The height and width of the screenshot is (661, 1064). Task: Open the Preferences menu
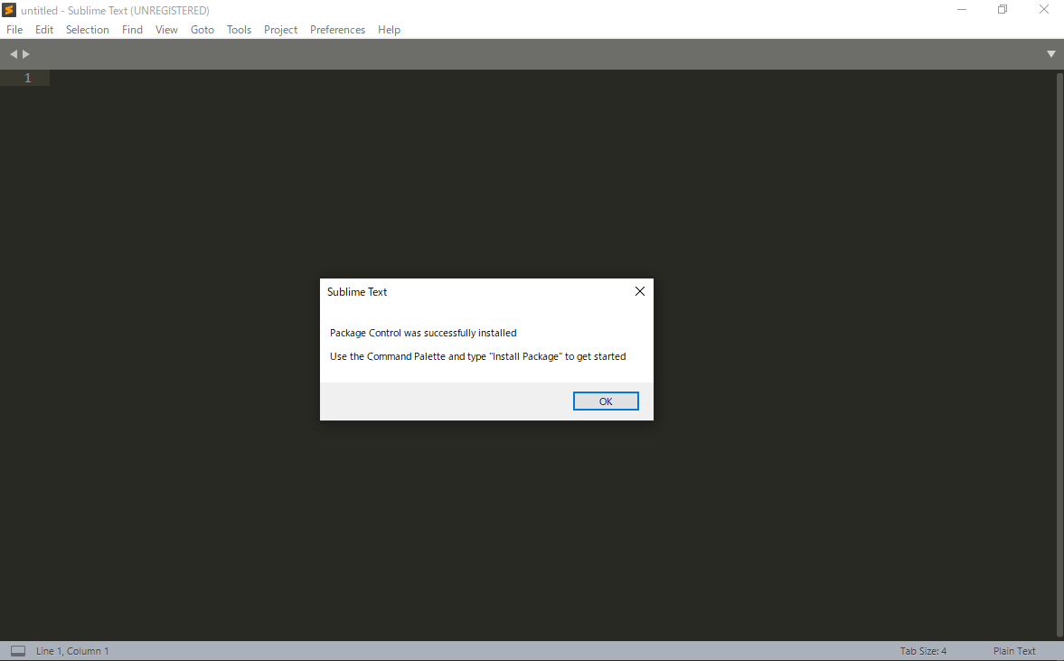(x=337, y=30)
